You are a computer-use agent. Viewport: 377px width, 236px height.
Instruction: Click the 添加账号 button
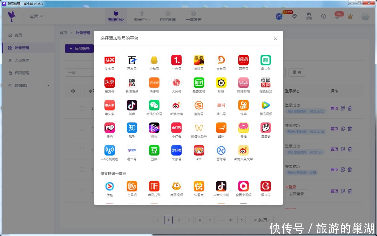[79, 49]
